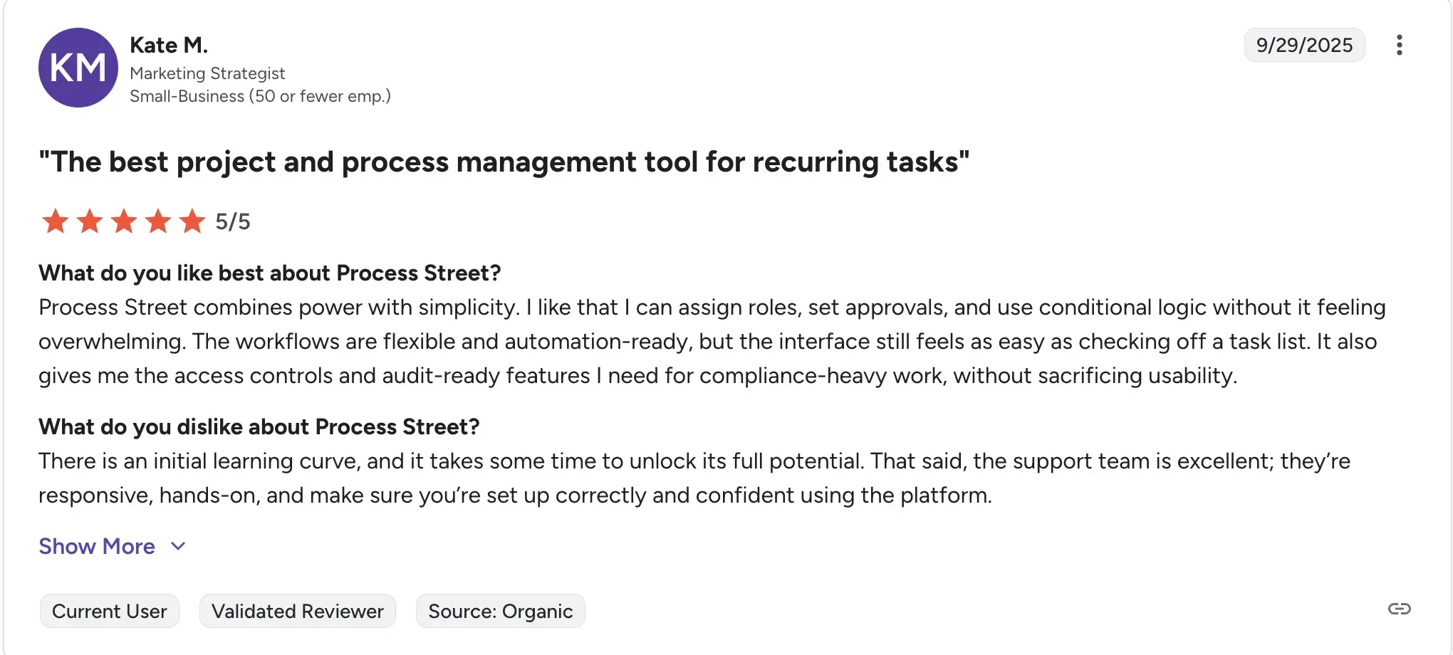Image resolution: width=1453 pixels, height=655 pixels.
Task: Select the fifth rating star
Action: point(192,221)
